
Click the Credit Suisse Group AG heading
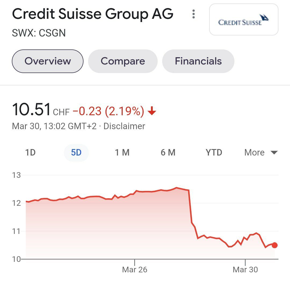93,14
